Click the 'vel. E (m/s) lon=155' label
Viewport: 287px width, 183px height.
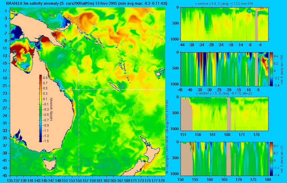[282, 69]
